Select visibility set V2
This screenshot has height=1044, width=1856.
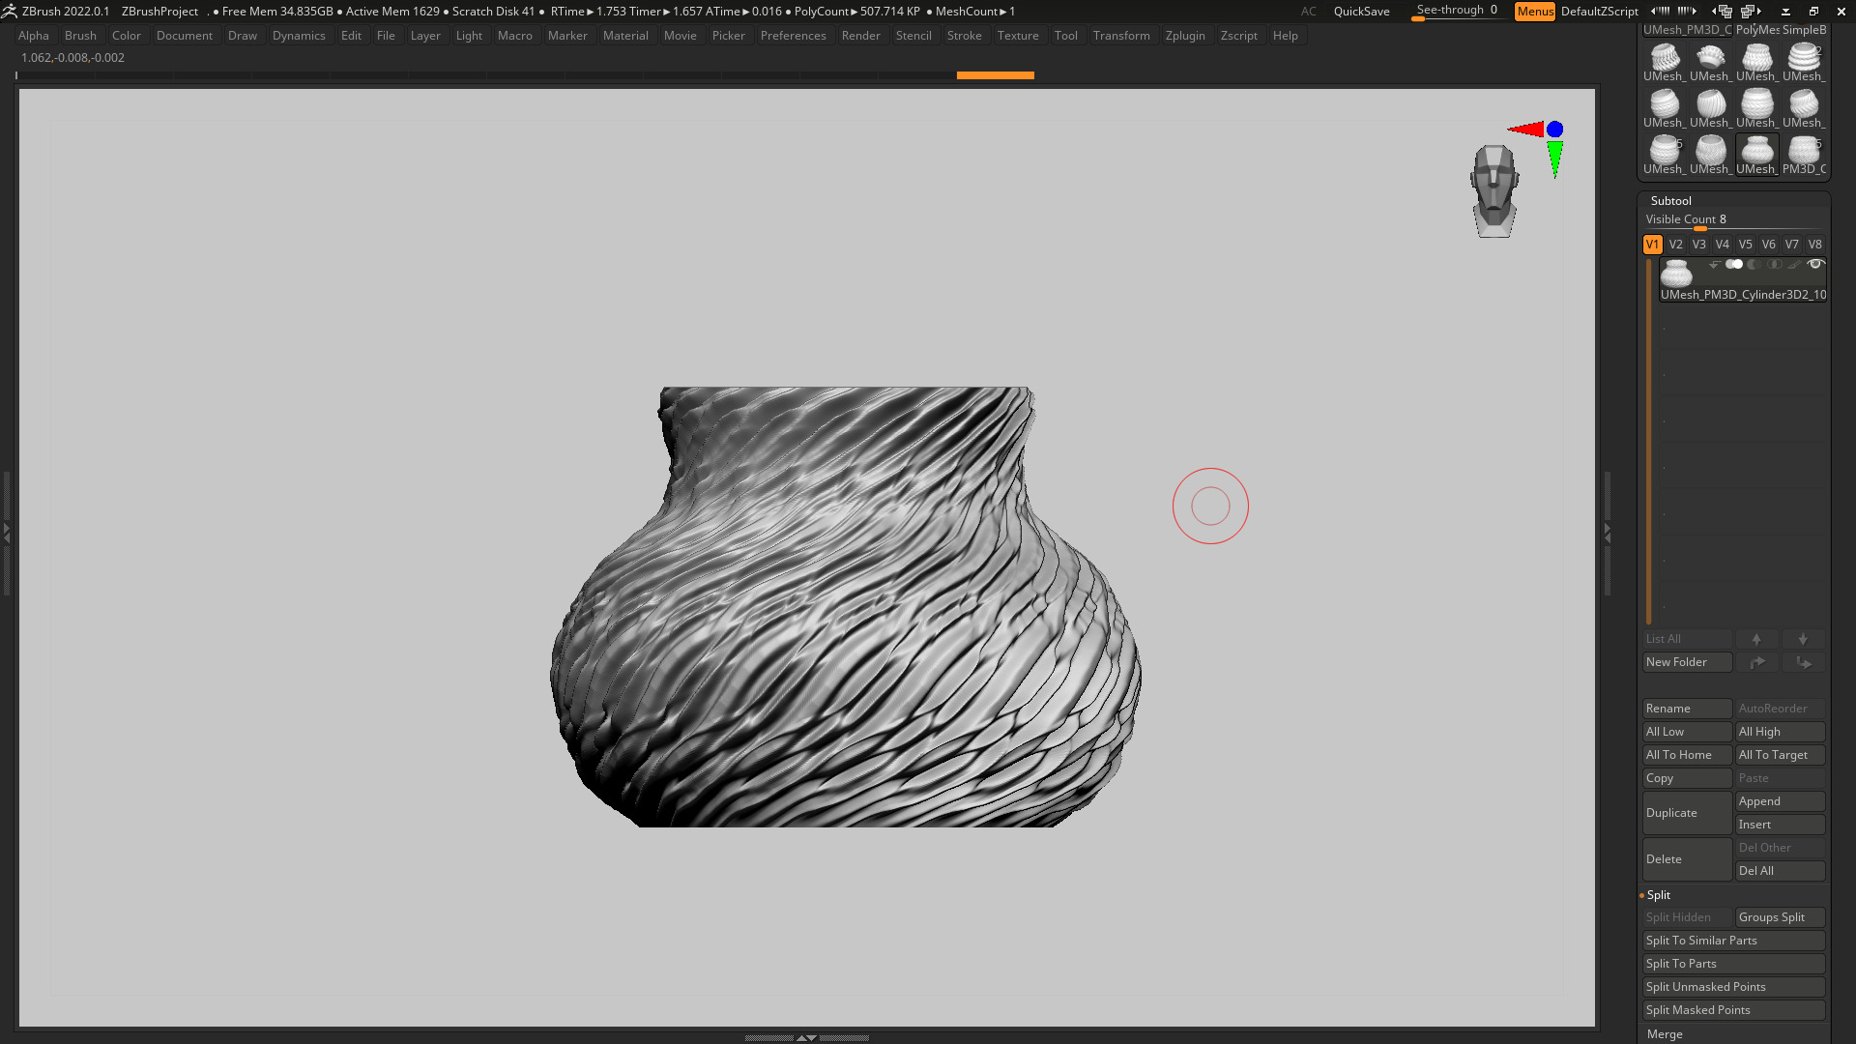[1675, 245]
